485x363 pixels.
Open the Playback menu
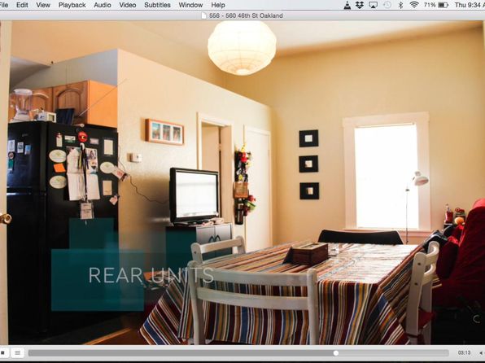[72, 5]
